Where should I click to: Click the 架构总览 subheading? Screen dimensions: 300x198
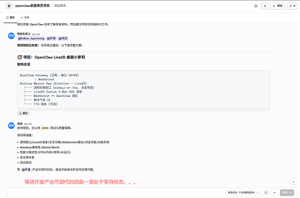(x=24, y=64)
